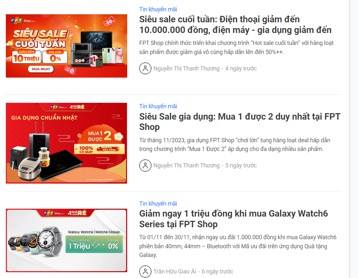The height and width of the screenshot is (278, 358).
Task: Click the "1 Triệu" green offer box on Watch6 banner
Action: 94,244
